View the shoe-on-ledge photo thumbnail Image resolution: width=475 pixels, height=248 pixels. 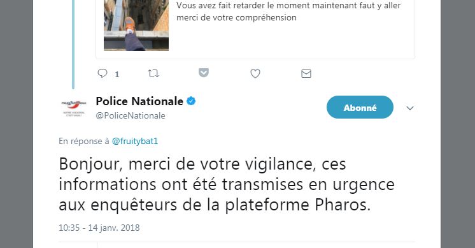click(136, 25)
